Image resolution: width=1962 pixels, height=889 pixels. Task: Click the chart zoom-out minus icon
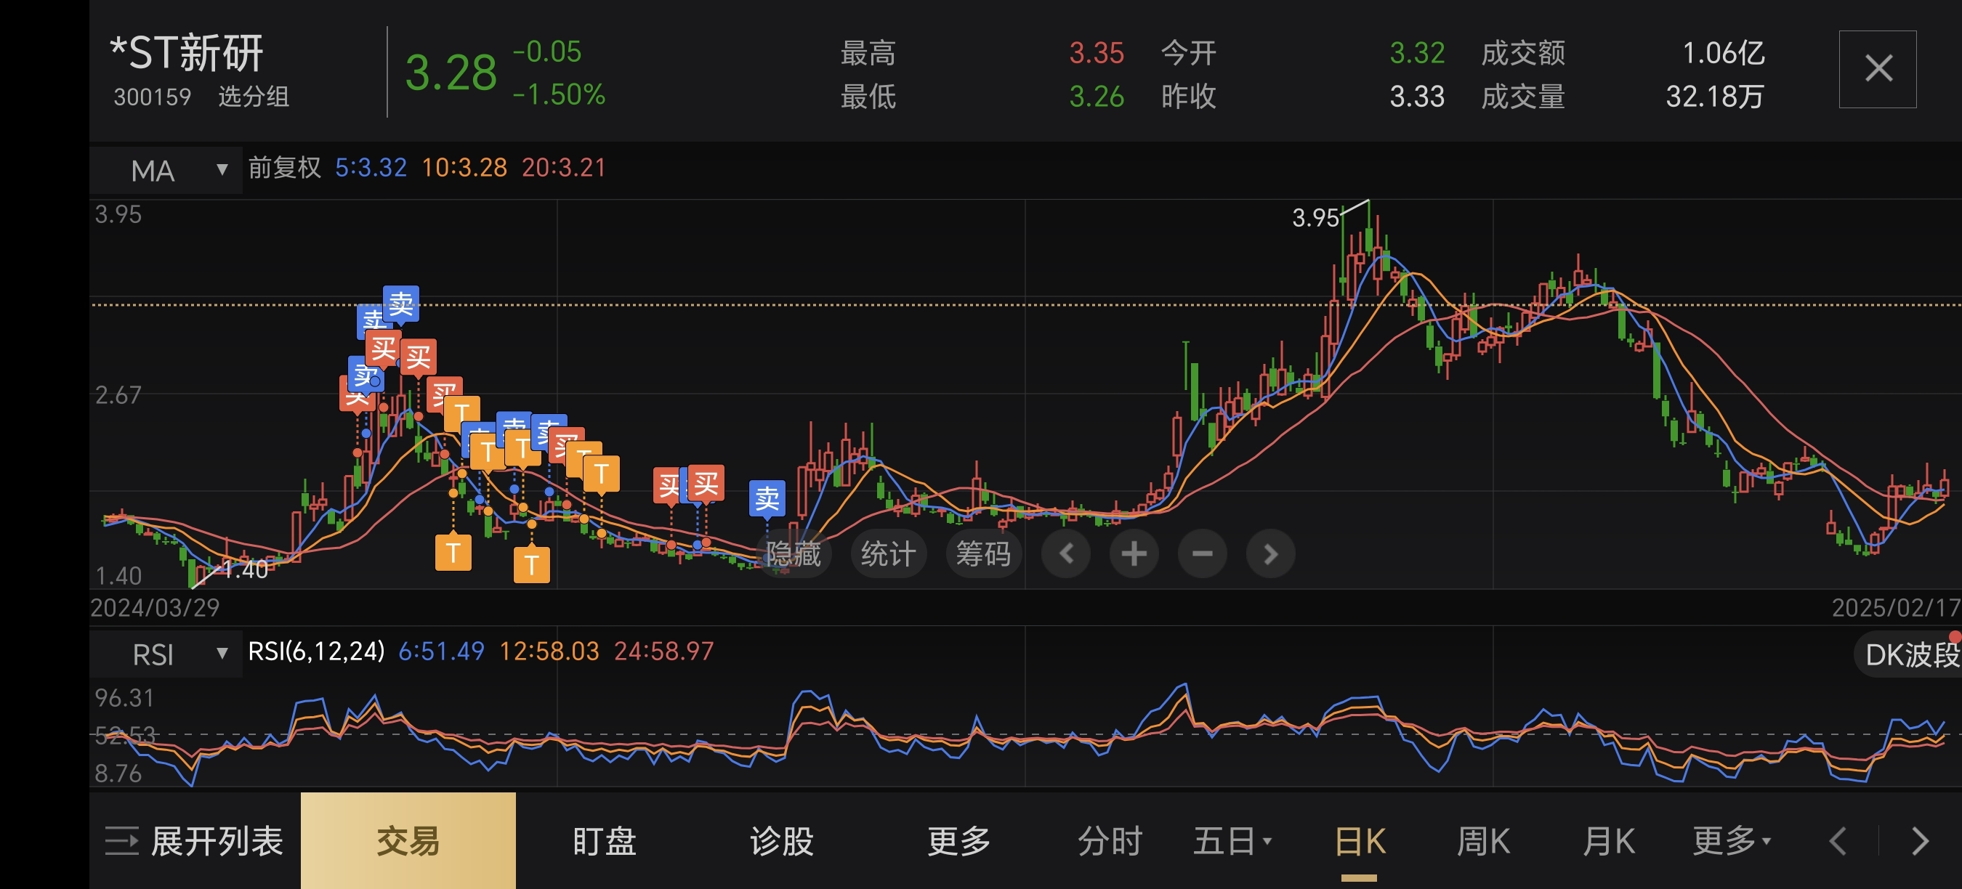1201,553
